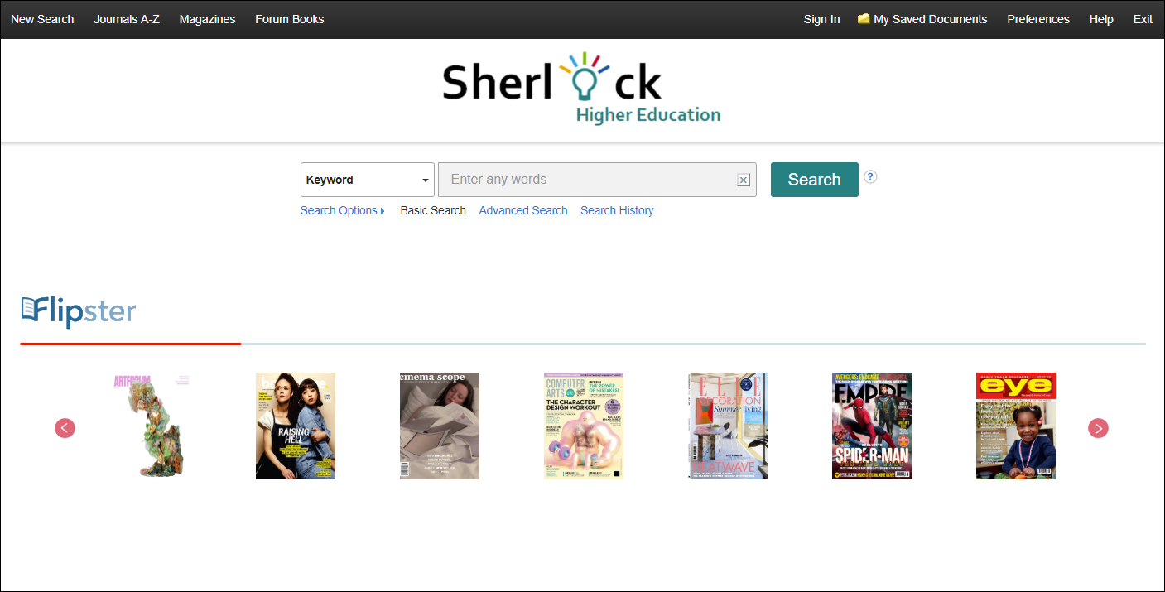Switch to Advanced Search

[x=522, y=210]
